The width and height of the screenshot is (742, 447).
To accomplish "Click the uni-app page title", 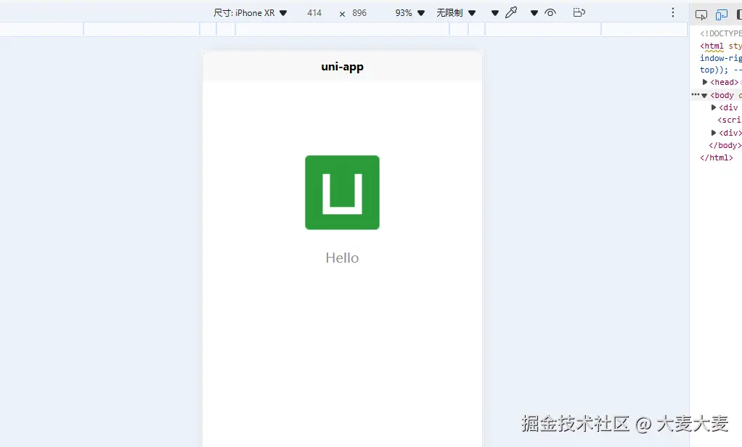I will (342, 67).
